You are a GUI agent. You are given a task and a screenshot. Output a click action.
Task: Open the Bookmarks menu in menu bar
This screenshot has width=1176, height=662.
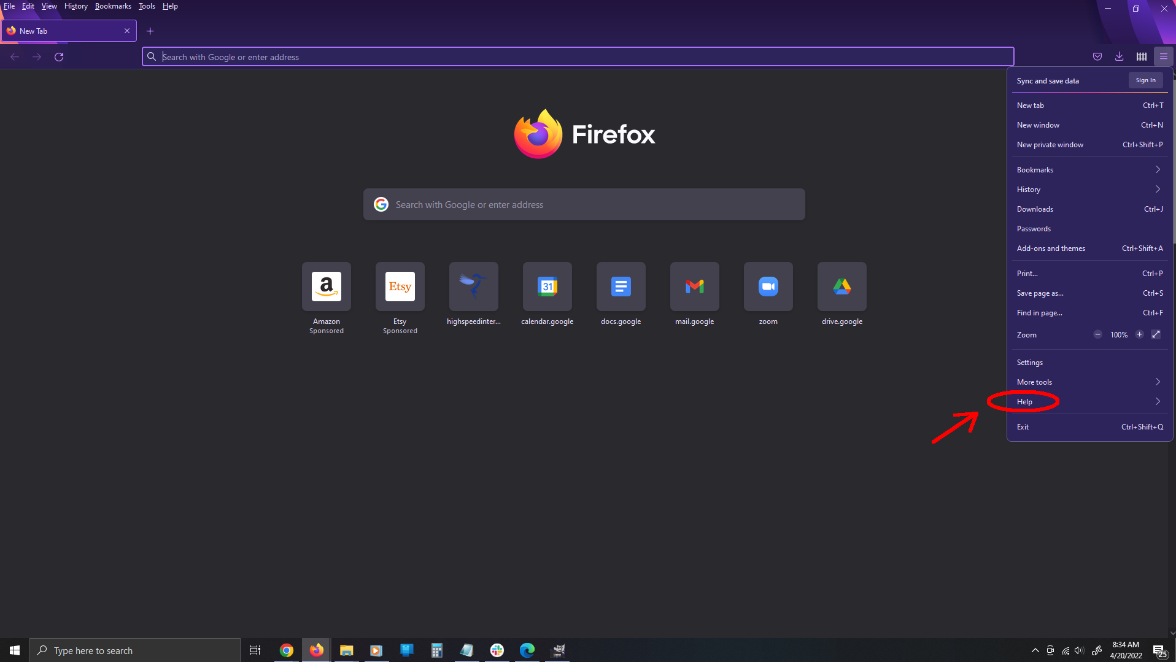(x=113, y=6)
